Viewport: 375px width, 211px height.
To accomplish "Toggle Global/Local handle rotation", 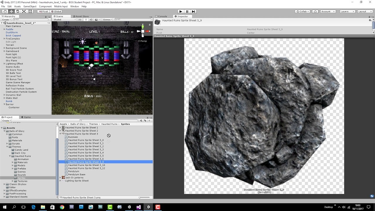I will [56, 11].
